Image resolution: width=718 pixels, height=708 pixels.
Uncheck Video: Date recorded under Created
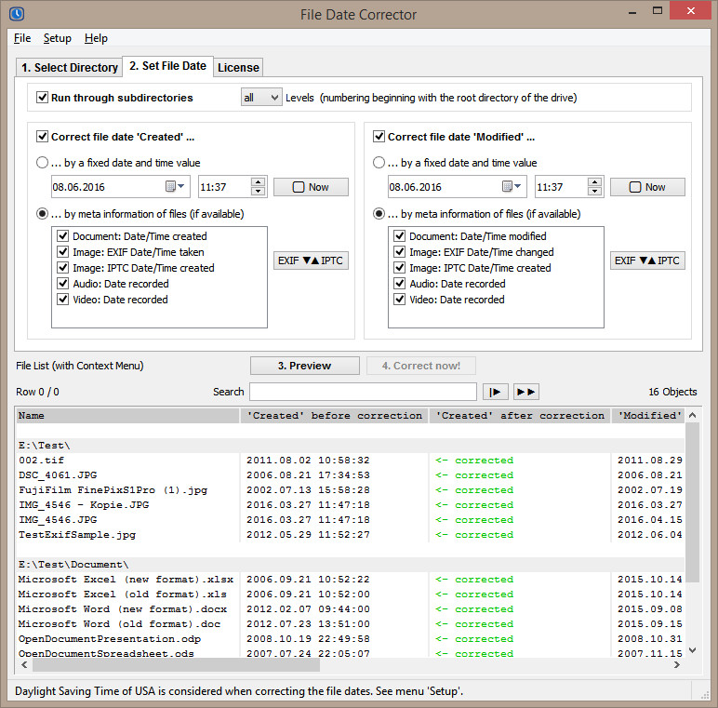pos(62,300)
